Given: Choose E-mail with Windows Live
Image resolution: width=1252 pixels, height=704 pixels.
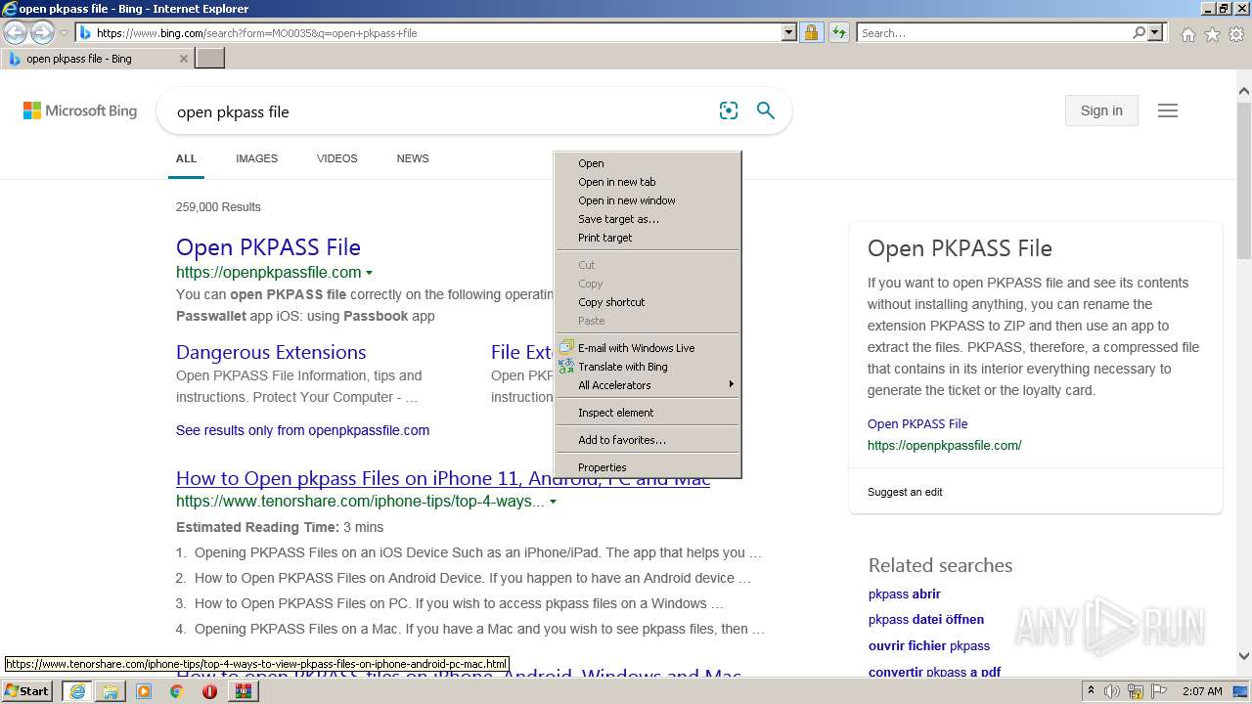Looking at the screenshot, I should [648, 348].
